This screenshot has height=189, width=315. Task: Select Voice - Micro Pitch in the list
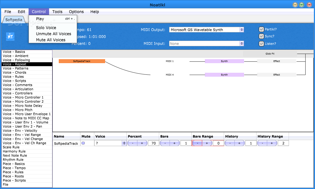coord(27,110)
